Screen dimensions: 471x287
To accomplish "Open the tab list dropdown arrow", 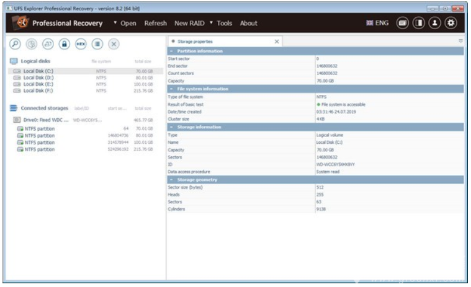I will coord(460,41).
